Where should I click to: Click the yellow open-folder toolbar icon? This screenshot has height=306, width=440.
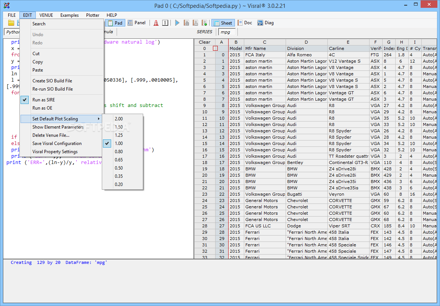coord(11,23)
